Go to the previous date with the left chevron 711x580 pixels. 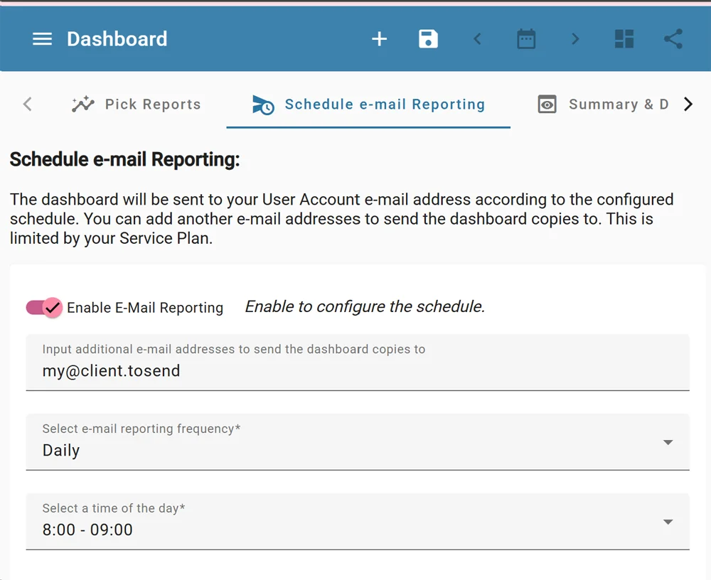tap(477, 40)
